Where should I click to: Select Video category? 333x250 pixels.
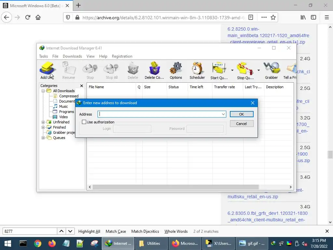coord(63,117)
